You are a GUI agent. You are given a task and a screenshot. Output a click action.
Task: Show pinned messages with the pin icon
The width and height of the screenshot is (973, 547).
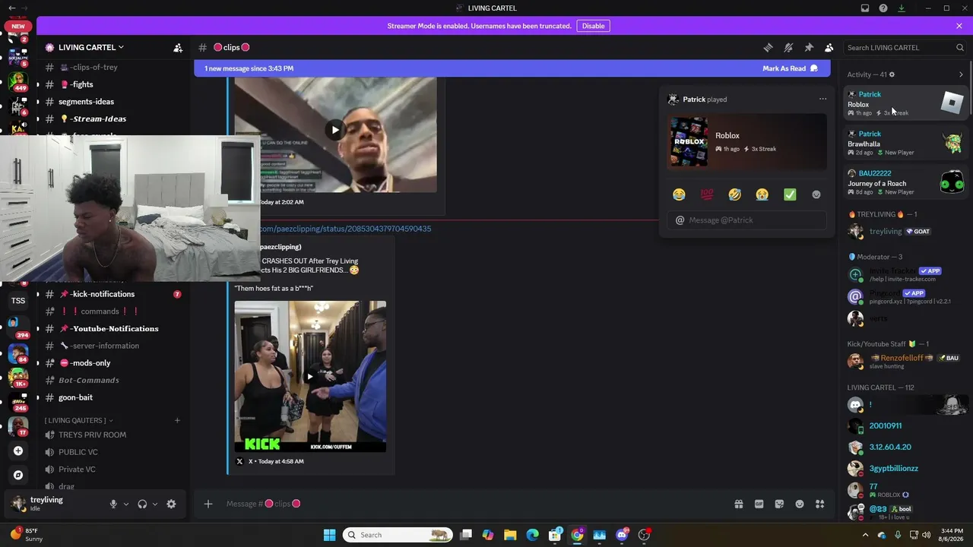click(x=809, y=47)
